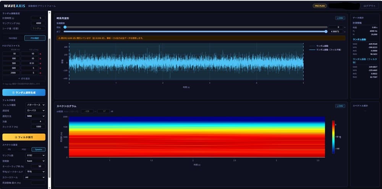Screen dimensions: 382x189
Task: Click the 計測時間 input field
Action: 38,18
